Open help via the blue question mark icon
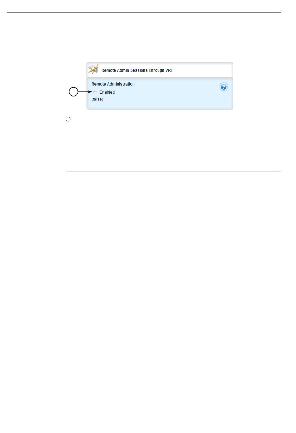The image size is (296, 433). coord(224,87)
